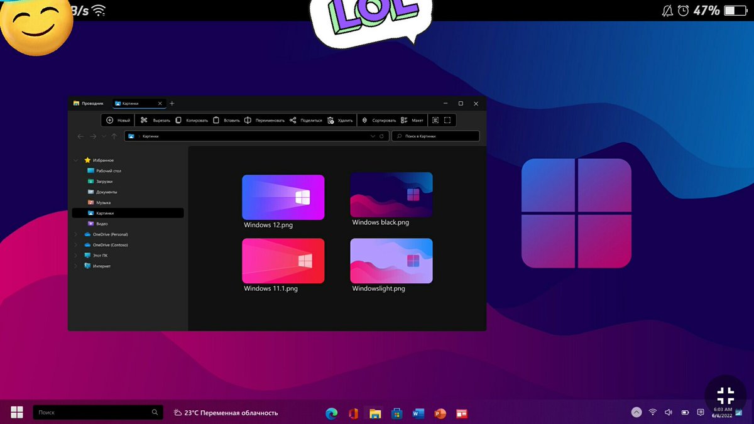Viewport: 754px width, 424px height.
Task: Close the Картинки tab
Action: coord(160,104)
